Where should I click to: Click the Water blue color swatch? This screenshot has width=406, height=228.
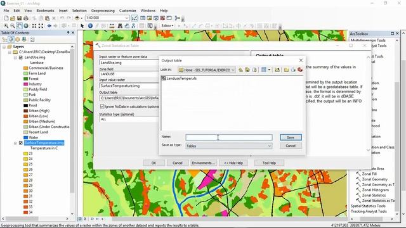(25, 137)
